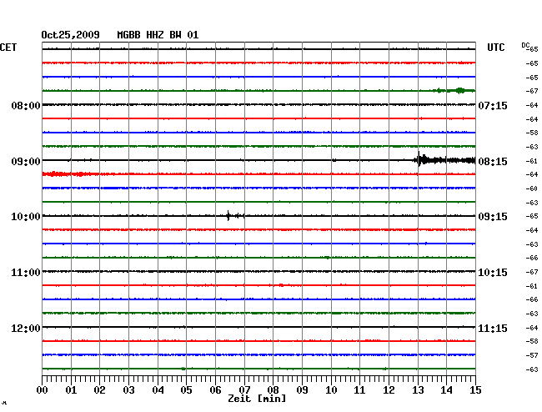Image resolution: width=542 pixels, height=412 pixels.
Task: Click minute tick label 15
Action: click(475, 390)
